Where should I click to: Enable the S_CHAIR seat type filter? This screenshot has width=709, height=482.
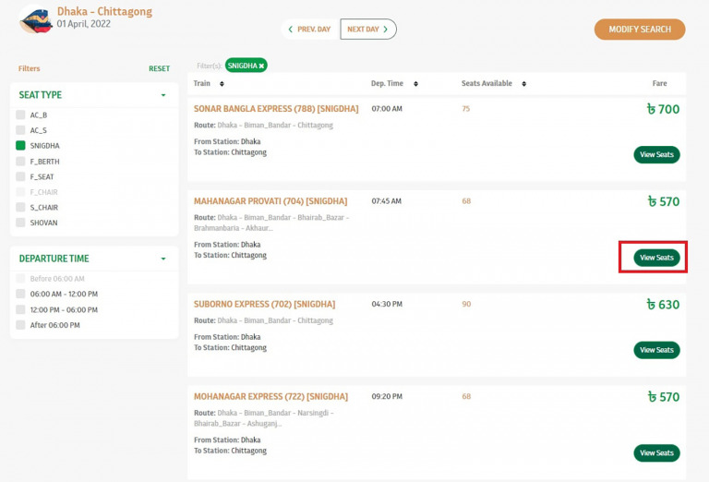pyautogui.click(x=20, y=208)
